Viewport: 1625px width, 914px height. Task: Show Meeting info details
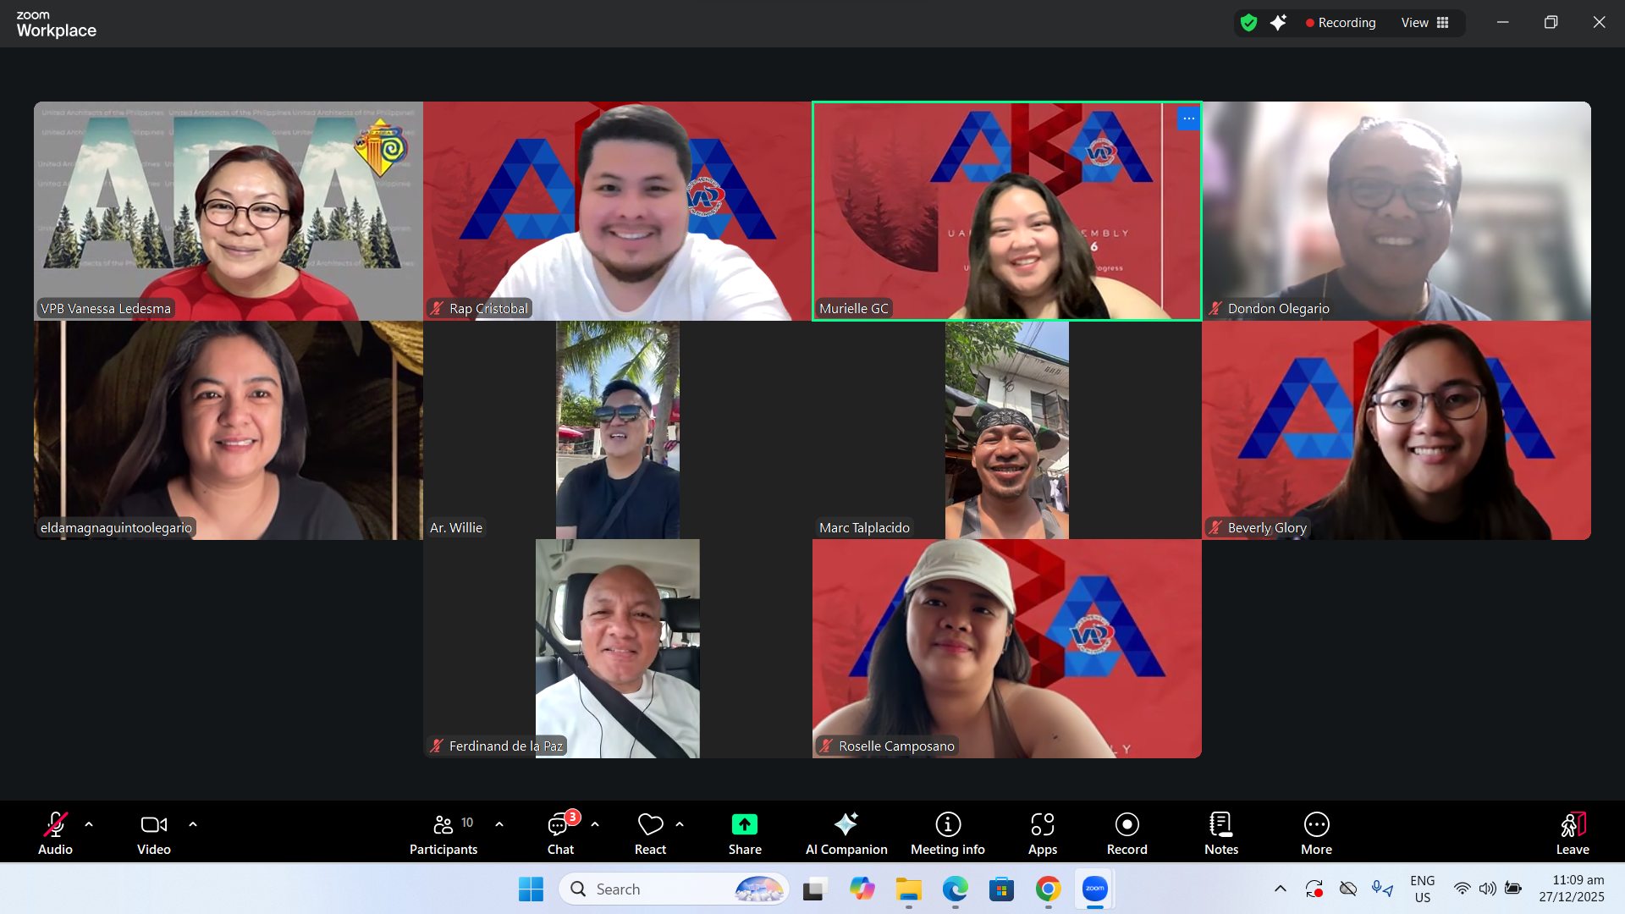point(948,834)
